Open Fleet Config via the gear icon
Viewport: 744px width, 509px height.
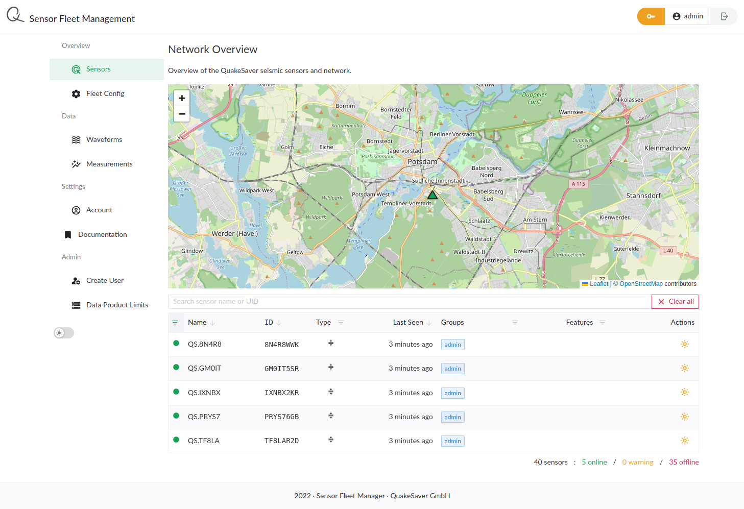pyautogui.click(x=76, y=93)
